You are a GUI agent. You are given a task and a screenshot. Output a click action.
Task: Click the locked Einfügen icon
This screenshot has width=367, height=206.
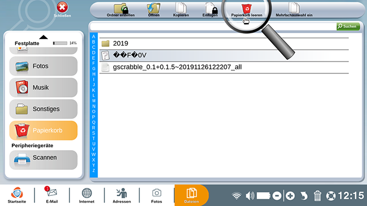(x=211, y=8)
